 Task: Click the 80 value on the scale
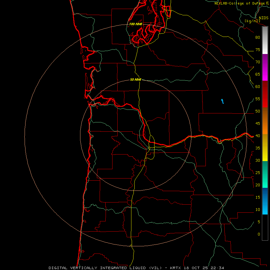(258, 37)
